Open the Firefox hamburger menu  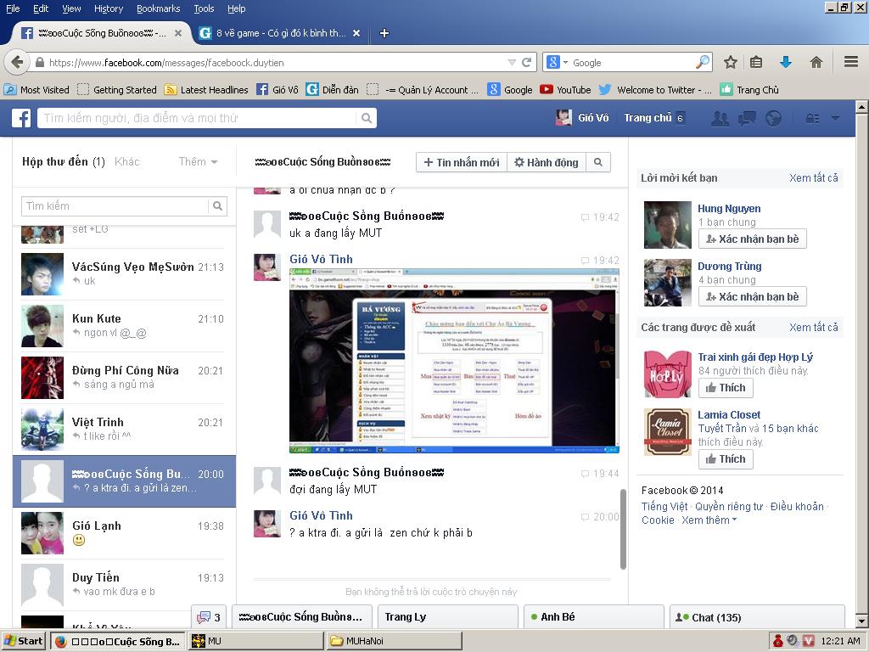click(851, 61)
